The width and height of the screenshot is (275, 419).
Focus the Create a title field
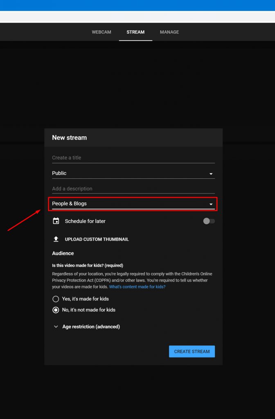point(133,158)
